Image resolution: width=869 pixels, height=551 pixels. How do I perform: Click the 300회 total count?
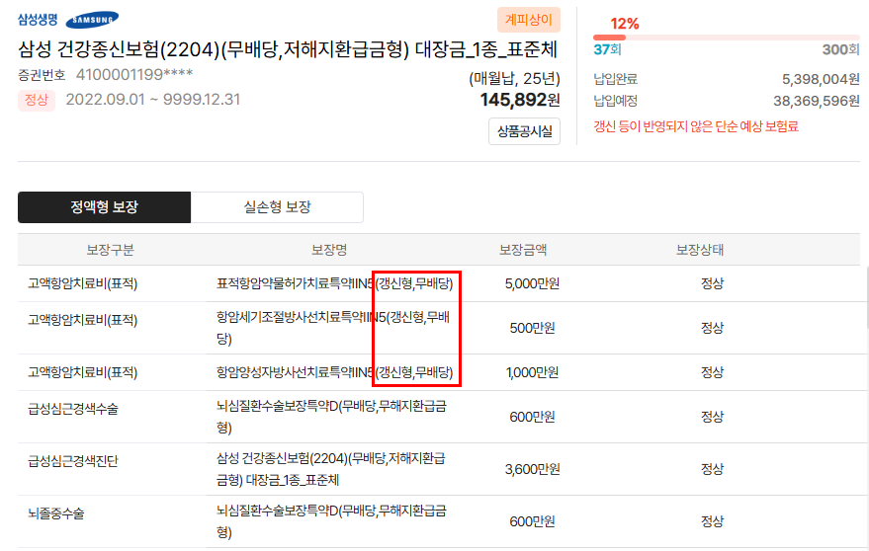coord(840,49)
